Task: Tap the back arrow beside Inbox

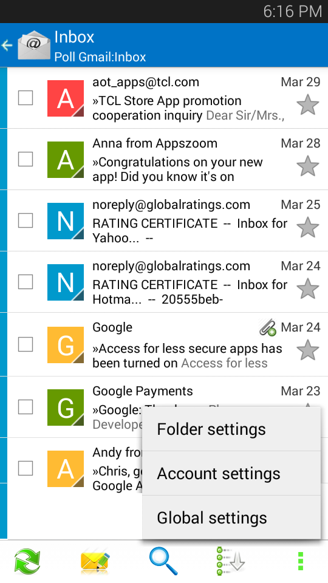Action: [7, 46]
